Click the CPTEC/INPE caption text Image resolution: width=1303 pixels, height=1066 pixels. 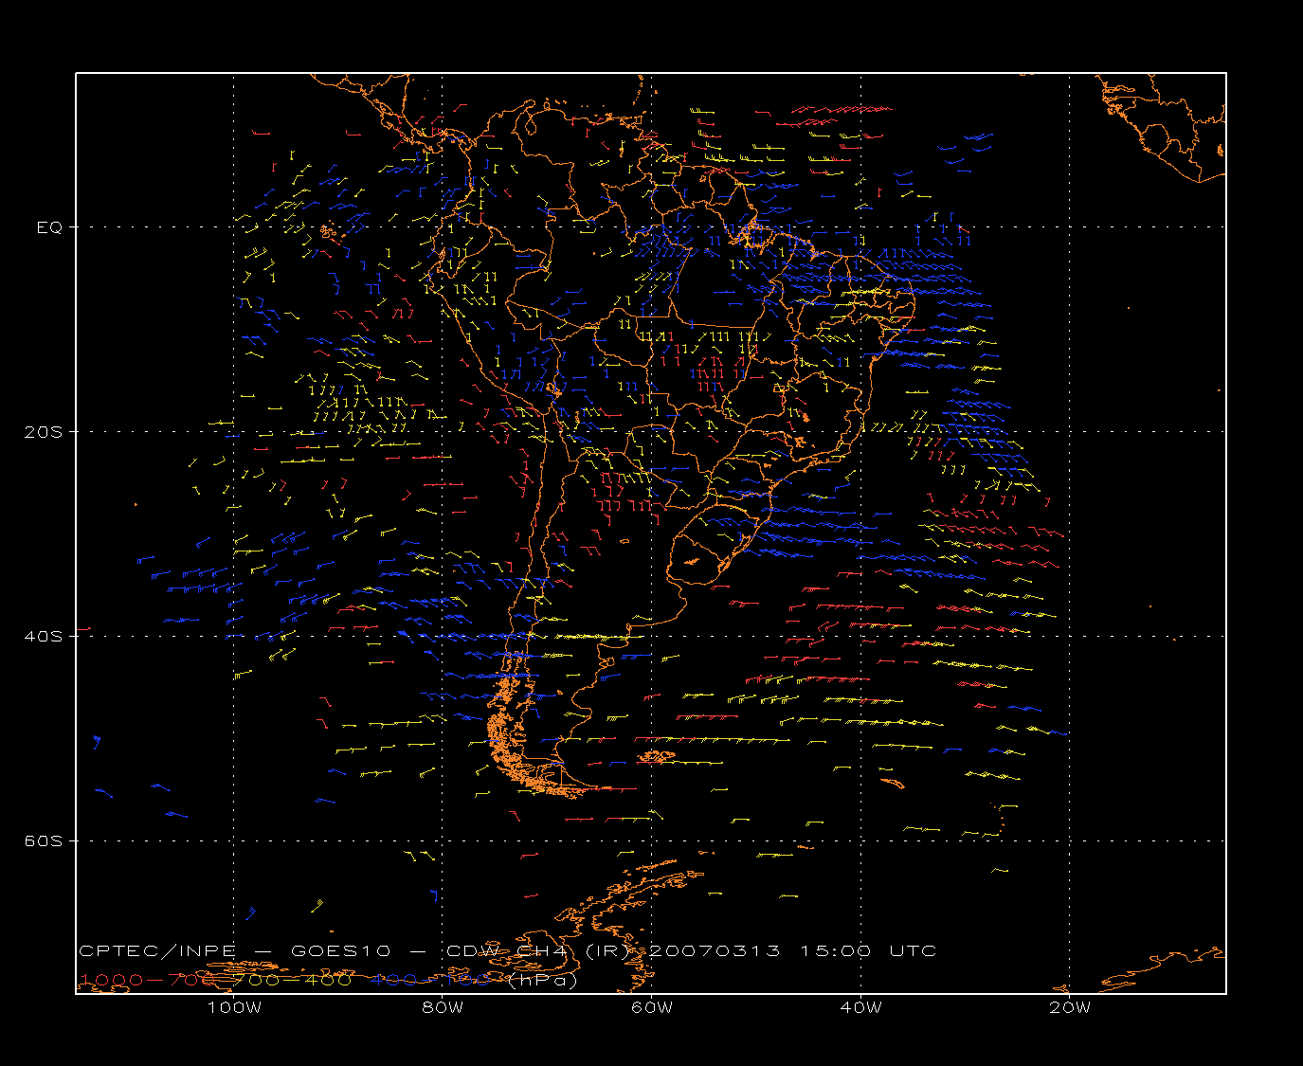pyautogui.click(x=157, y=950)
